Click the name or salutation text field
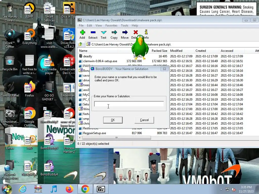Screen dimensions: 259x194 (x=129, y=104)
